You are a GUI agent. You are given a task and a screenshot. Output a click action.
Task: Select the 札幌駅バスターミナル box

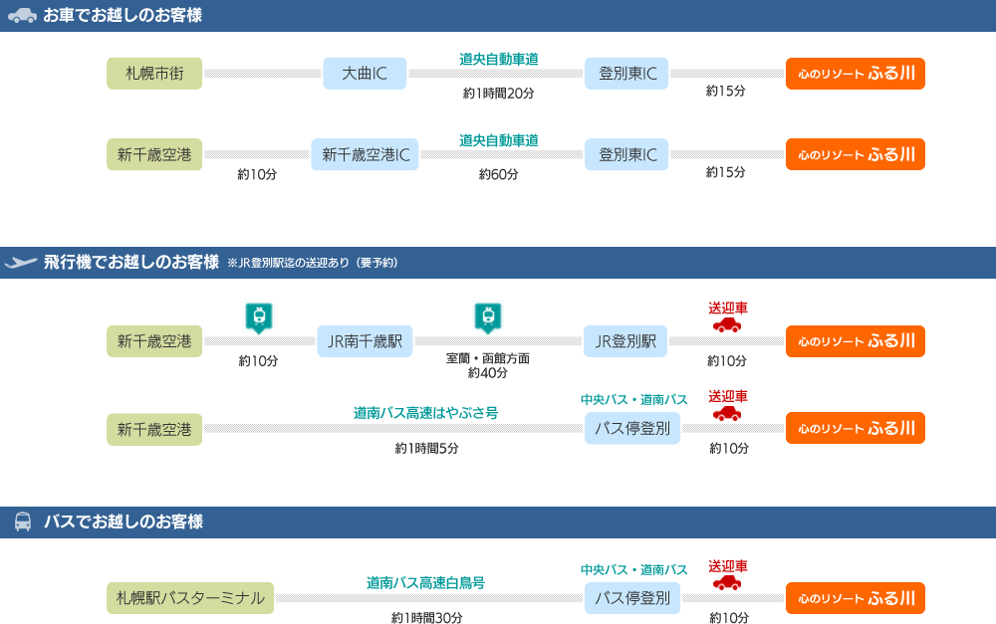pos(190,598)
